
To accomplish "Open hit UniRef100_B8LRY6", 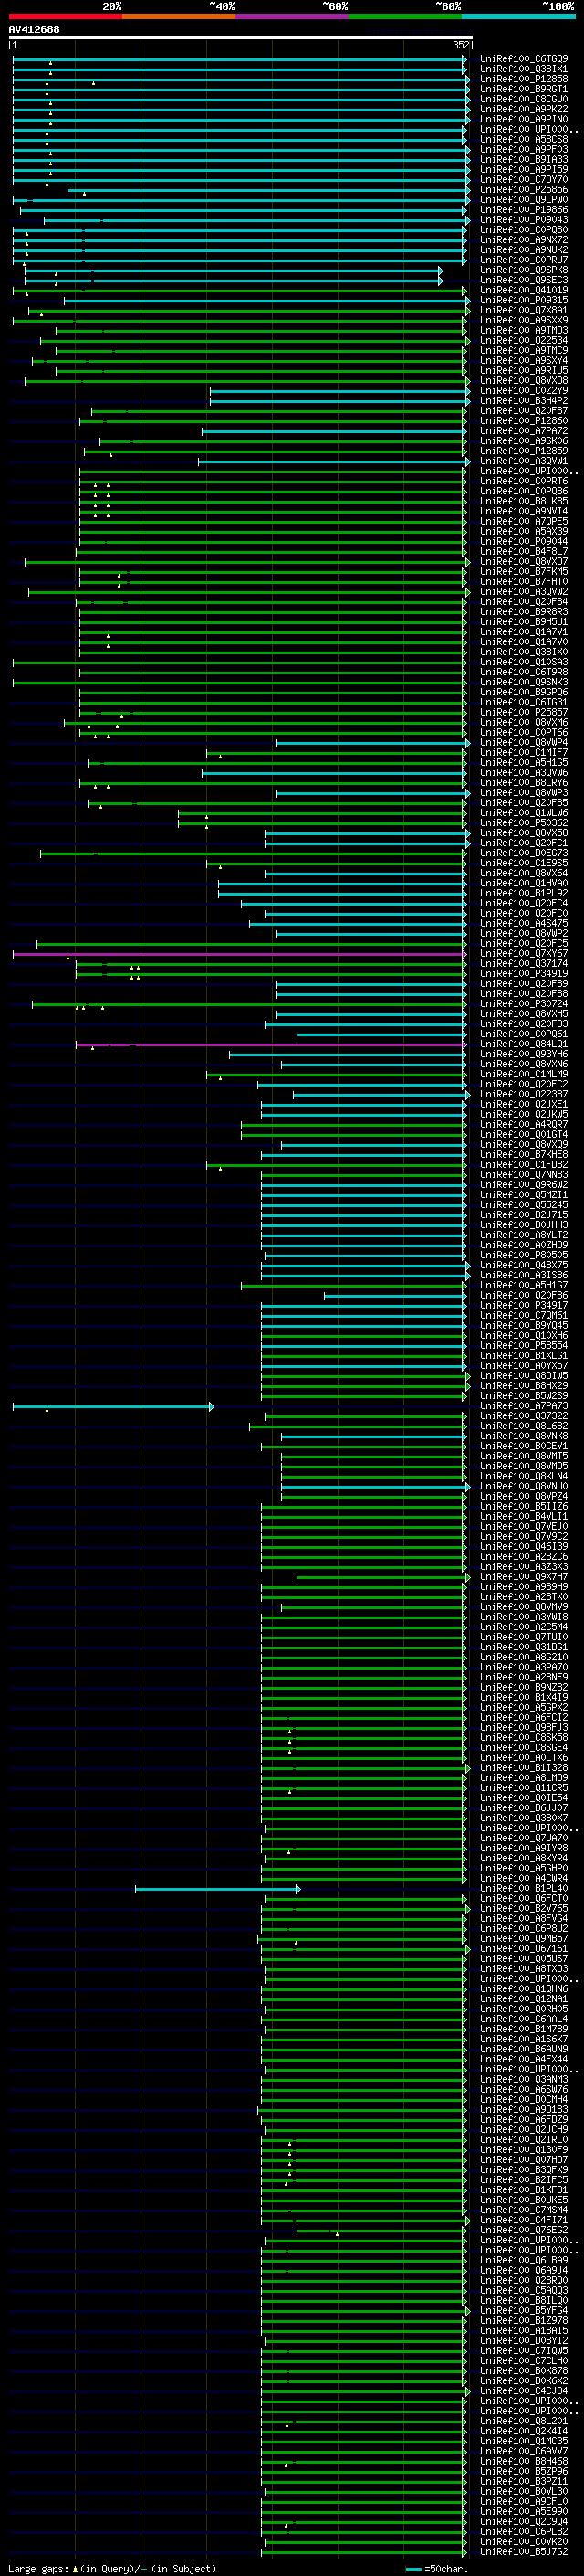I will tap(524, 782).
